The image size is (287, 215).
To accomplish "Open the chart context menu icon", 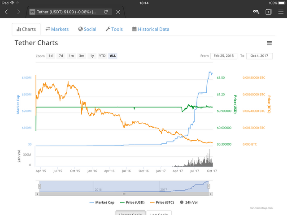I will [269, 43].
